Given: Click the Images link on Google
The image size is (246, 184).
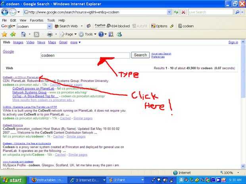Looking at the screenshot, I should pos(18,42).
